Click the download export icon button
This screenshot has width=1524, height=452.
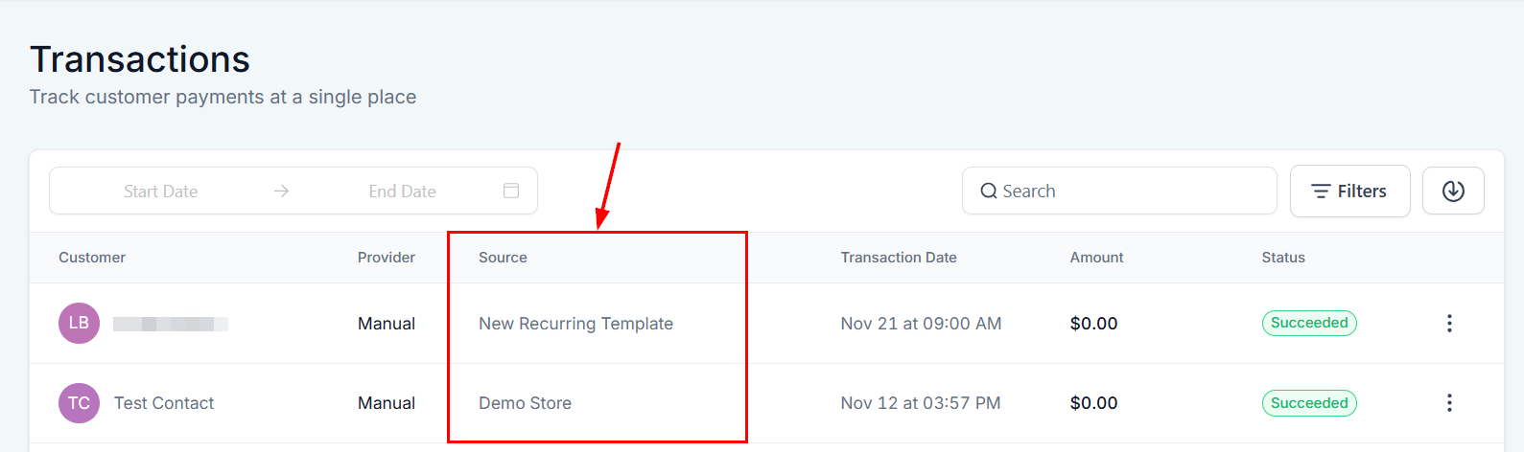point(1453,192)
